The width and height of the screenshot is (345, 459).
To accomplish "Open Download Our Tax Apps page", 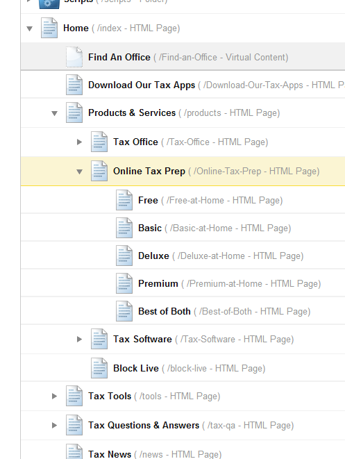I will pos(142,85).
